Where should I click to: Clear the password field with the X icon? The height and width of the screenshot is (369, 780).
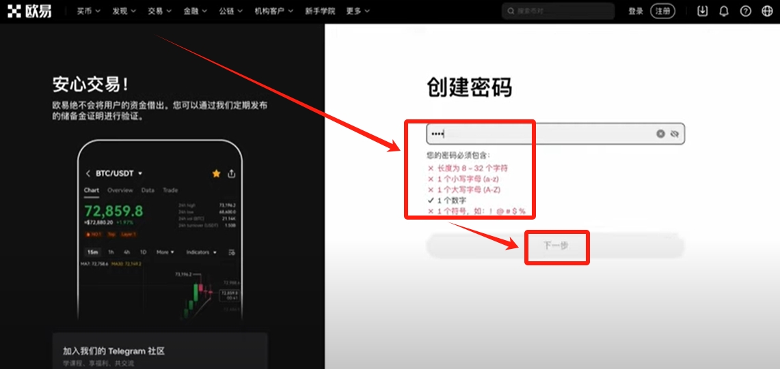(x=660, y=134)
